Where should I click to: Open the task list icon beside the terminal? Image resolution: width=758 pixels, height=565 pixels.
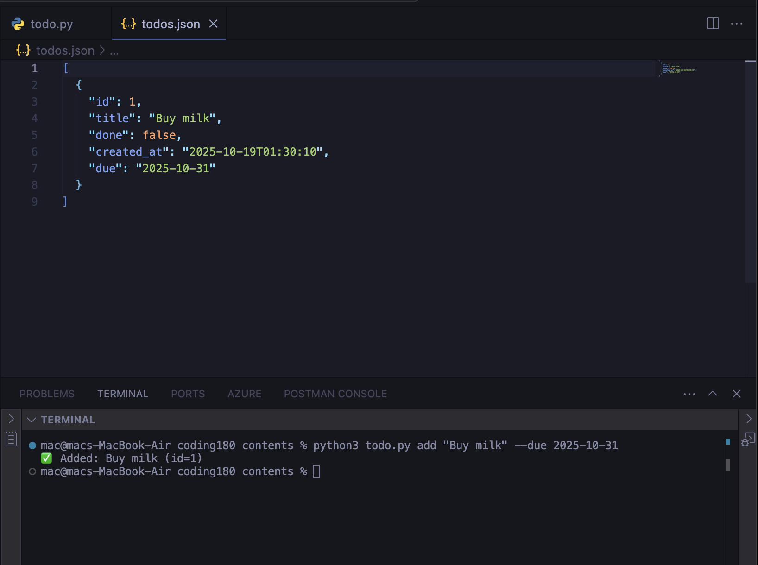click(x=10, y=439)
